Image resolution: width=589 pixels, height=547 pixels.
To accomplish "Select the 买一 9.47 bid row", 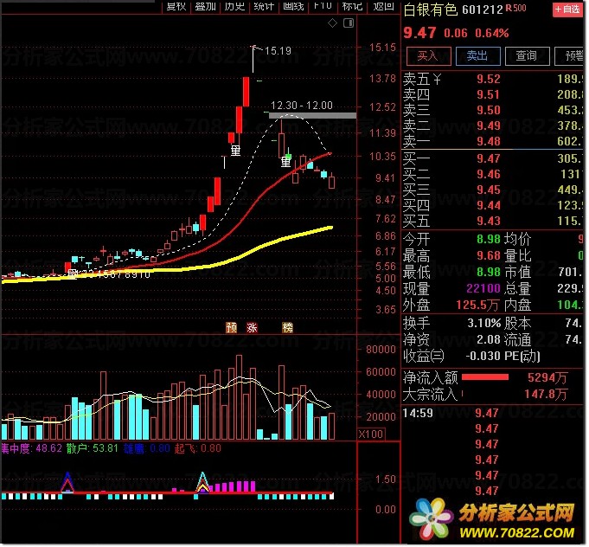I will click(493, 158).
